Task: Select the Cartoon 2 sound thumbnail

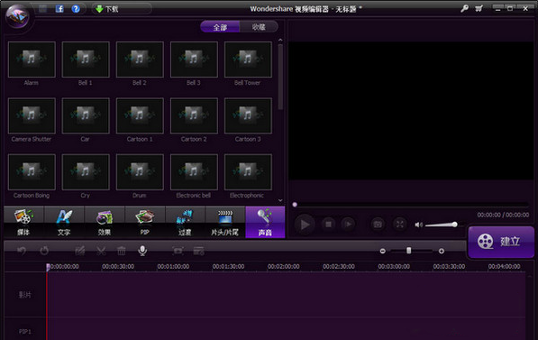Action: (x=194, y=116)
